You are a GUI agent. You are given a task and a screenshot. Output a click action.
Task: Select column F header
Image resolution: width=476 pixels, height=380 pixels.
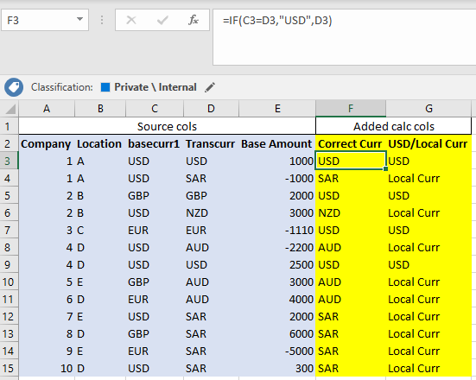[x=351, y=109]
